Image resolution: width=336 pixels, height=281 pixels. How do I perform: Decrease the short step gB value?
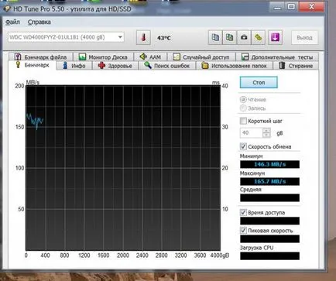point(266,135)
